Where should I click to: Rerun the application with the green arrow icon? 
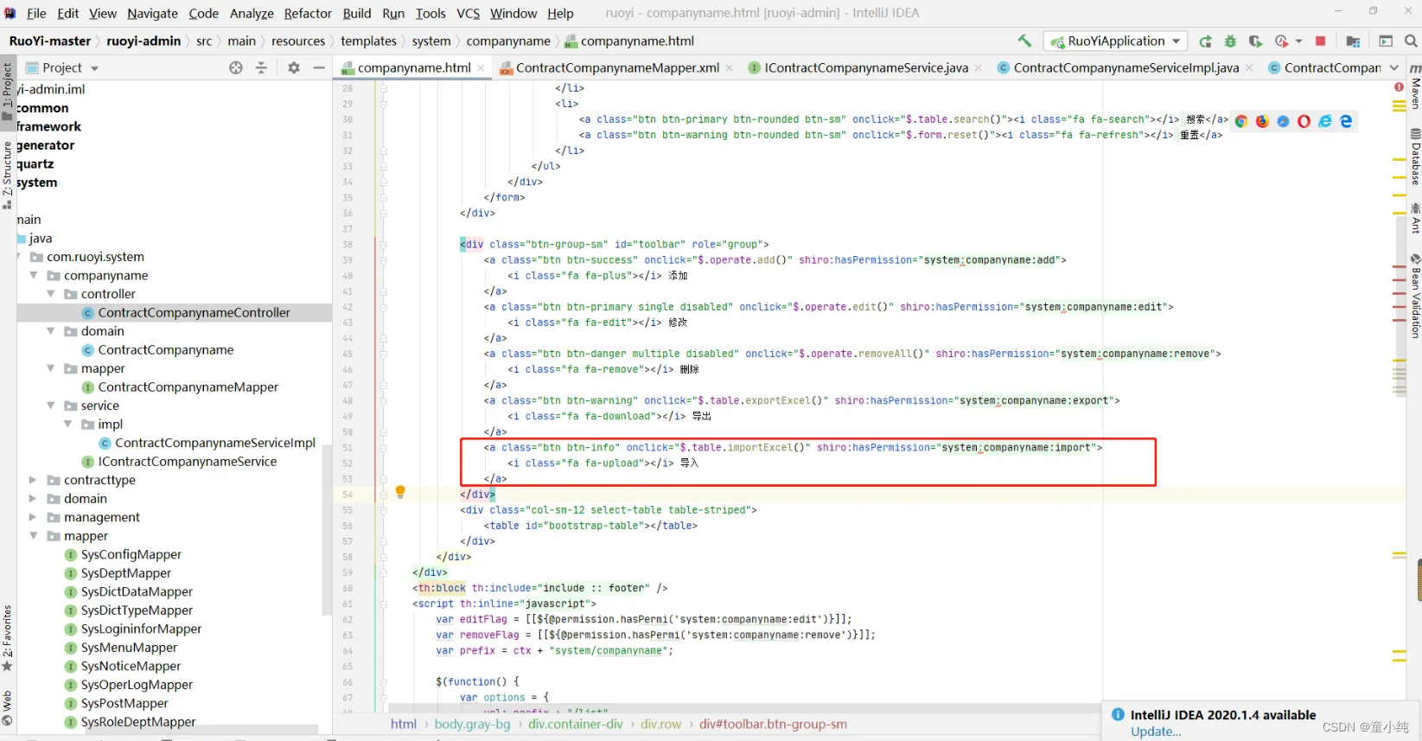(x=1205, y=42)
